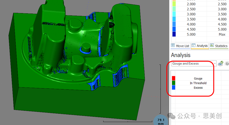Click the mint swatch of the 2.500 row

[x=174, y=9]
